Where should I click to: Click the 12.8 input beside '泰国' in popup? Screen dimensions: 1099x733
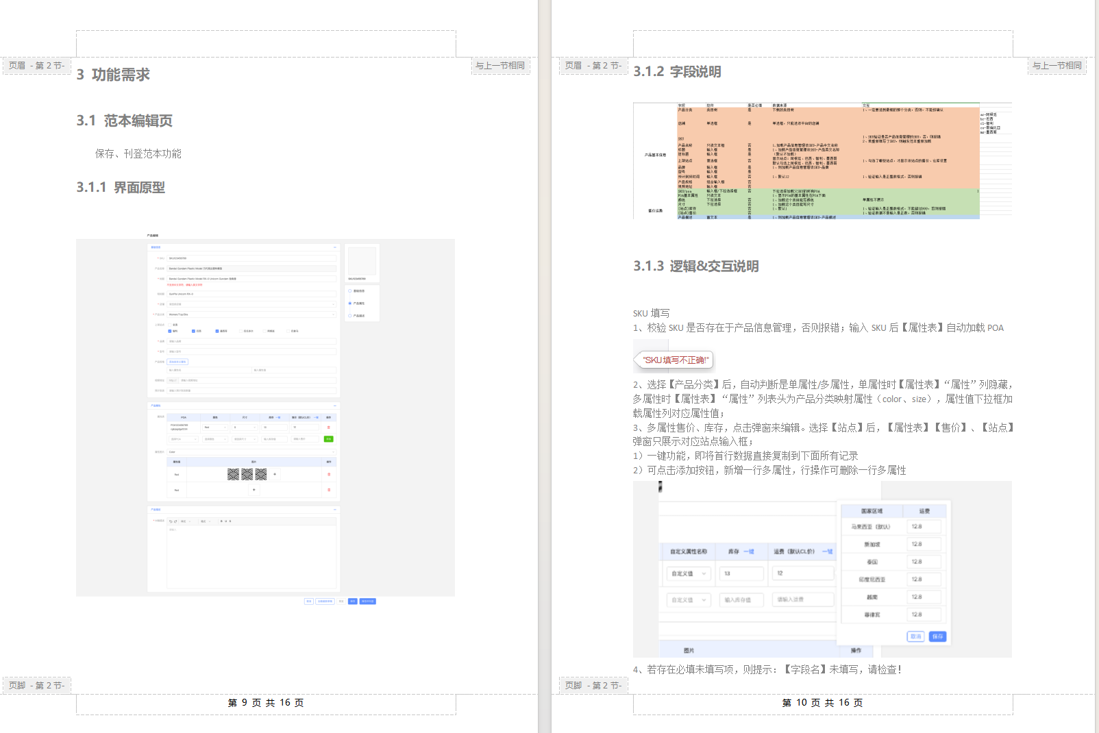tap(924, 562)
